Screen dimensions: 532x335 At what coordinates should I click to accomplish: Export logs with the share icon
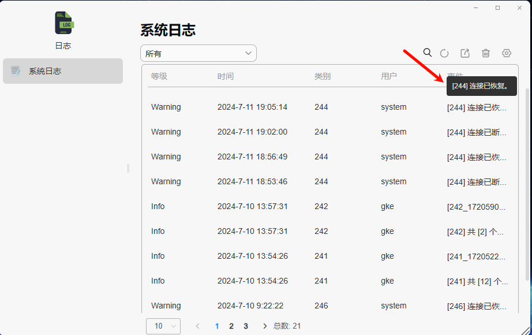tap(465, 53)
